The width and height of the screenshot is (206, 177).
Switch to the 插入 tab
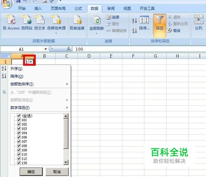(x=38, y=9)
